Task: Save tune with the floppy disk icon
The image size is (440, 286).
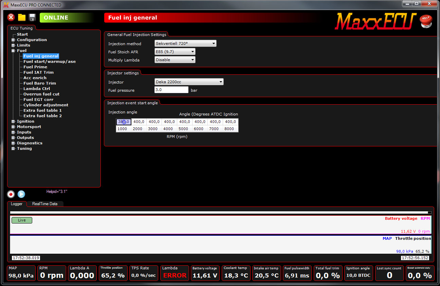Action: [x=32, y=18]
